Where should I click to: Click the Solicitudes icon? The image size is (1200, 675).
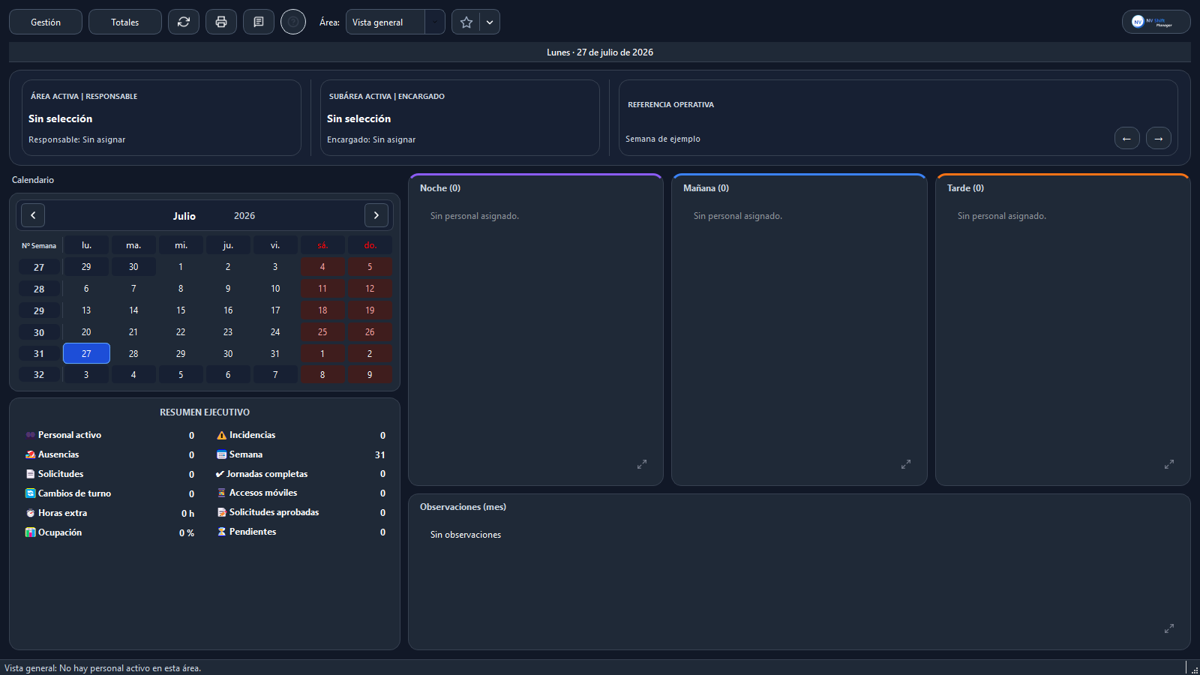tap(31, 474)
